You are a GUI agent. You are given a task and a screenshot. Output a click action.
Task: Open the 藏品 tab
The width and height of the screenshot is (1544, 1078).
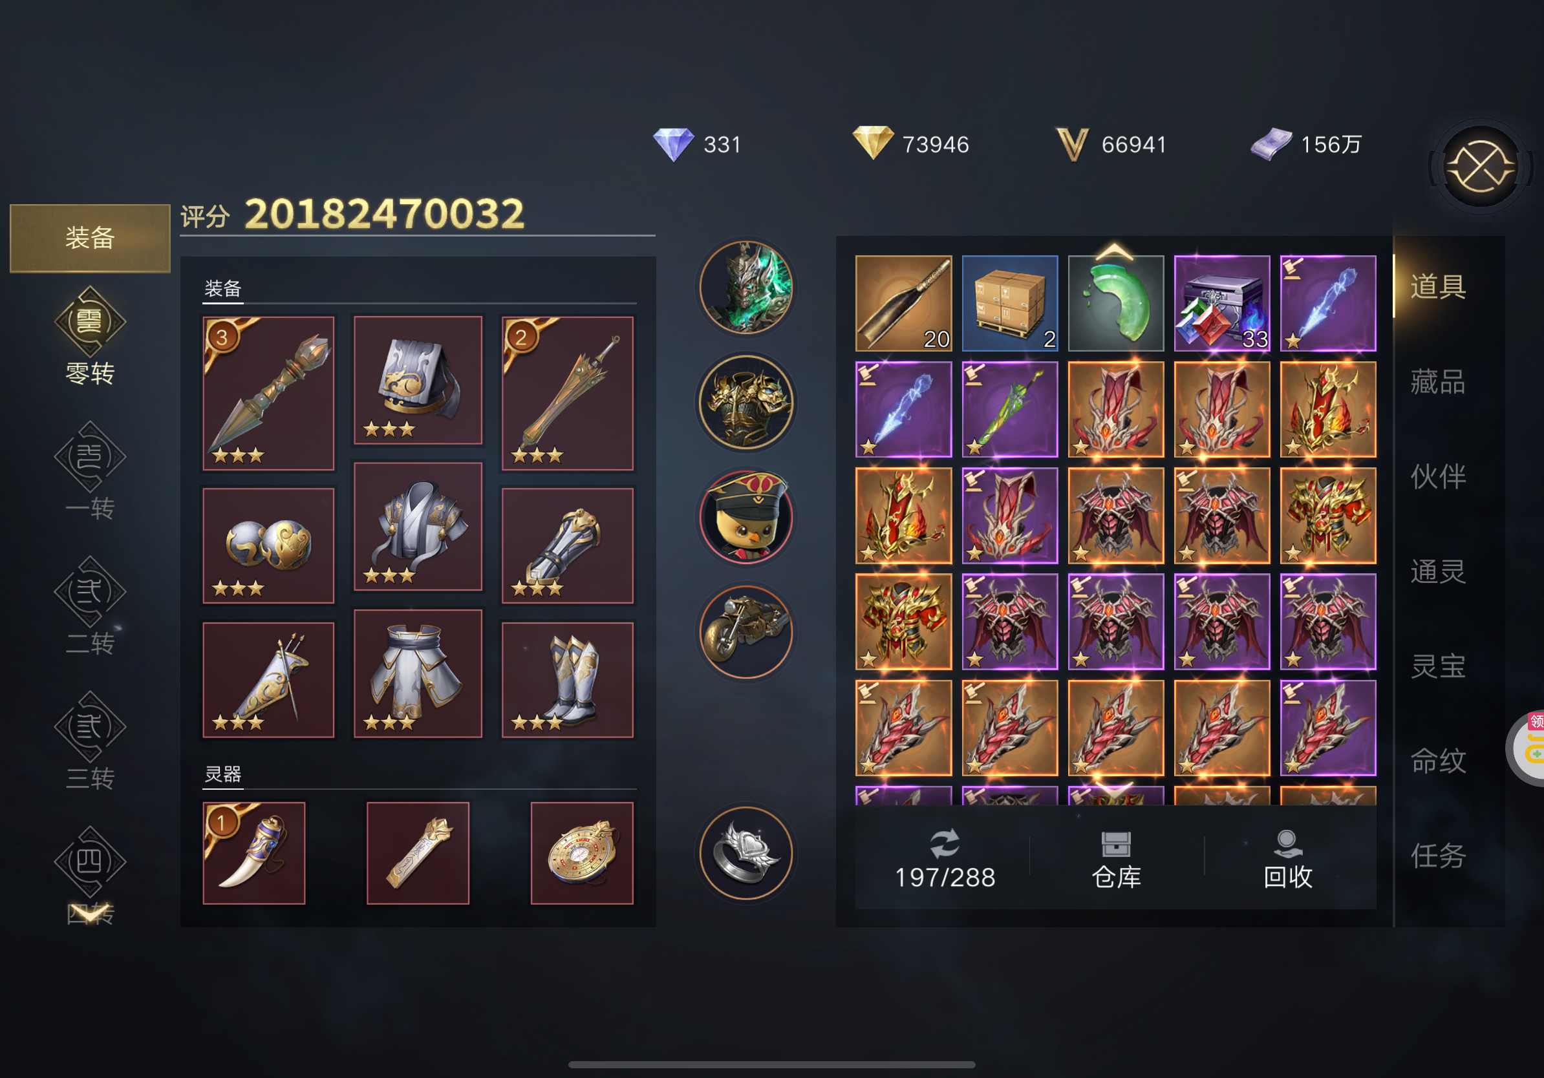click(1438, 382)
